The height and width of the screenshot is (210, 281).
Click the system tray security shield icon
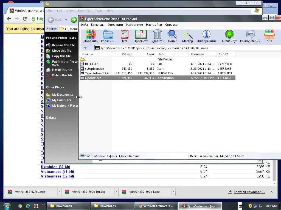click(x=250, y=206)
